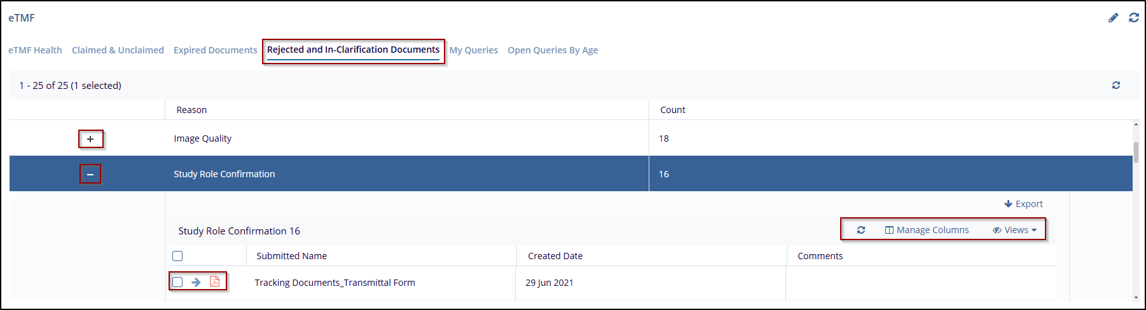
Task: Select the Open Queries By Age tab
Action: coord(552,50)
